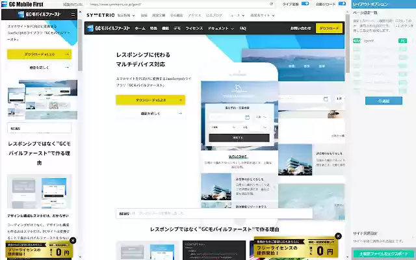Viewport: 416px width, 260px height.
Task: Open the 特長 menu item
Action: pos(153,28)
